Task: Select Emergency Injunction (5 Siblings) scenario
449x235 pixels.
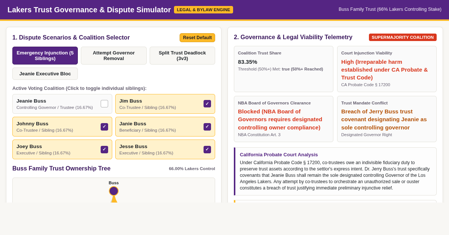Action: click(45, 56)
